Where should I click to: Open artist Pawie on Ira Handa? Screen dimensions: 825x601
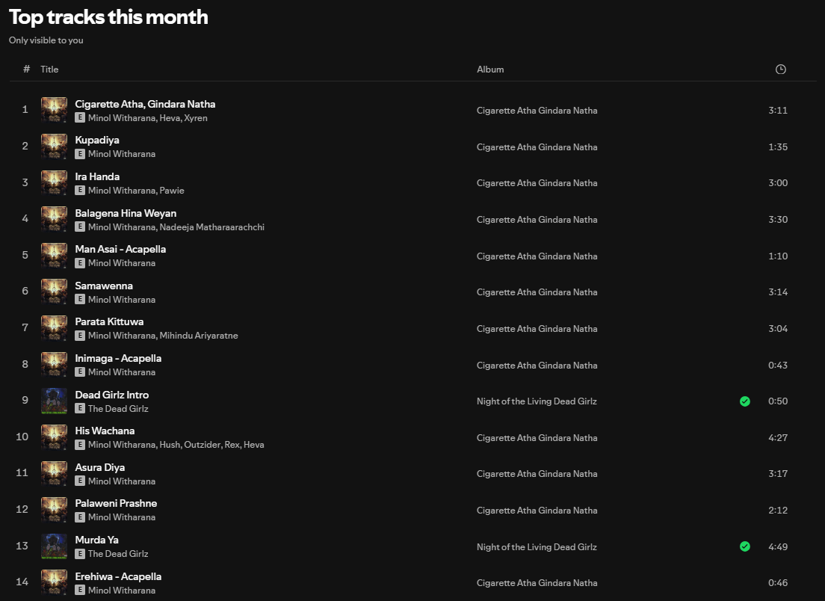pos(172,191)
